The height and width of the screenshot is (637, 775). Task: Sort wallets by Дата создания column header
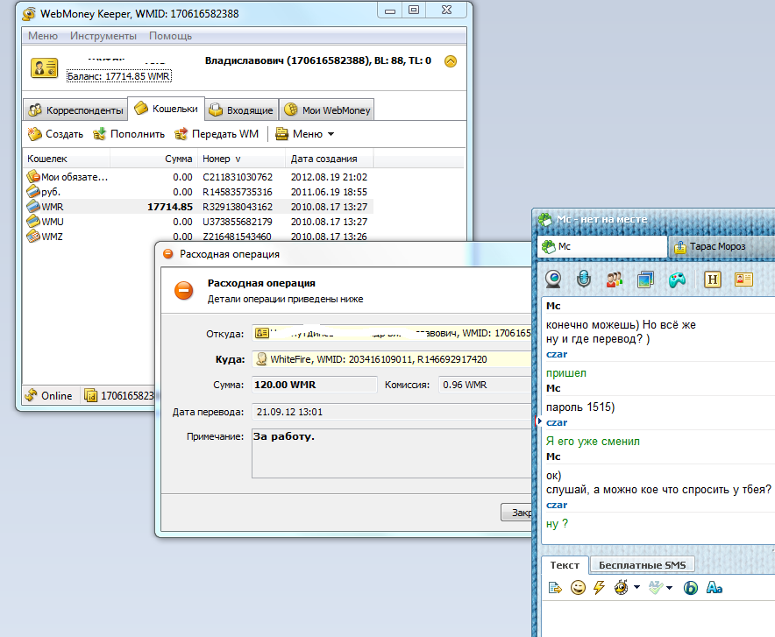click(330, 159)
